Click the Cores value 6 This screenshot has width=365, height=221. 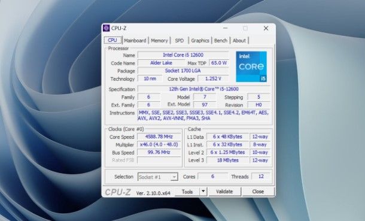coord(212,176)
